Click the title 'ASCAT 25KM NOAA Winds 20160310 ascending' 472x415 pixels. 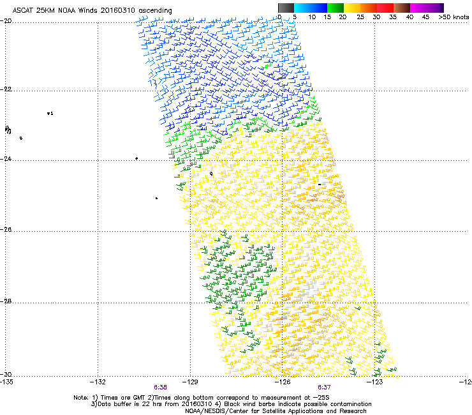click(x=92, y=10)
